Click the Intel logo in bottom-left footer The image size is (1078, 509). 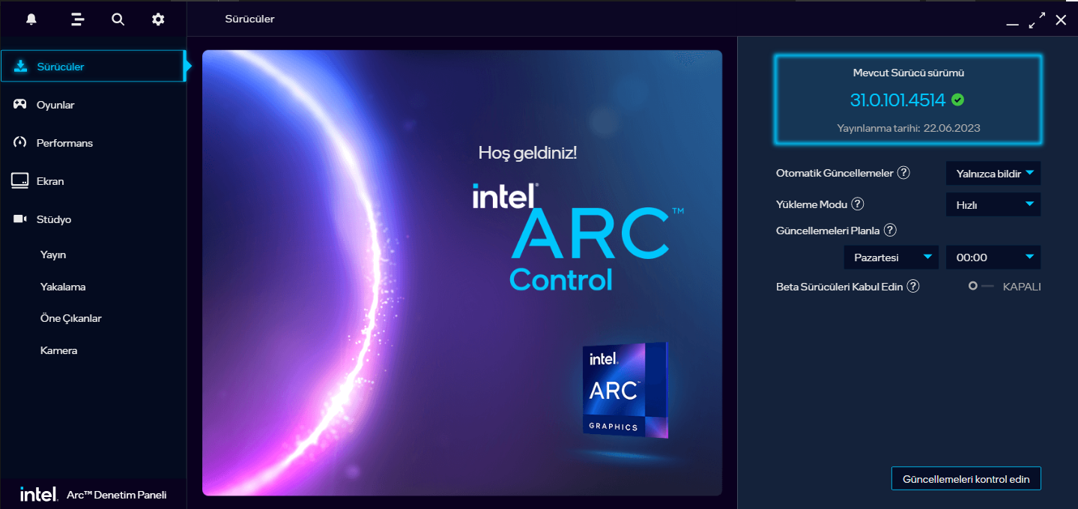(x=39, y=494)
